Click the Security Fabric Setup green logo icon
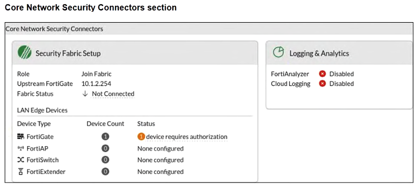Screen dimensions: 416x185 [24, 53]
